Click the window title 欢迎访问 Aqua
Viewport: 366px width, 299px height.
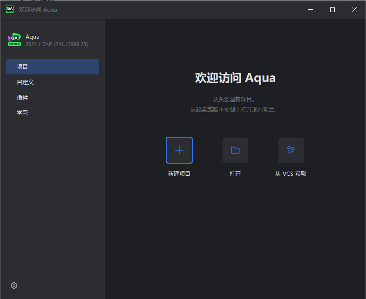point(38,10)
